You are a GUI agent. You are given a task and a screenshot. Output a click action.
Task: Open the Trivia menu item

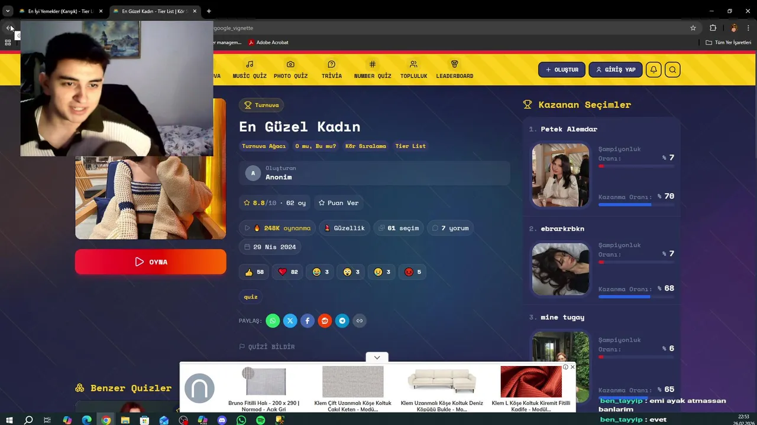point(331,70)
